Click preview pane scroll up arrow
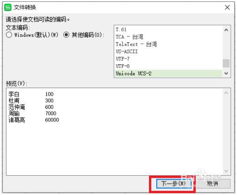 (x=226, y=93)
